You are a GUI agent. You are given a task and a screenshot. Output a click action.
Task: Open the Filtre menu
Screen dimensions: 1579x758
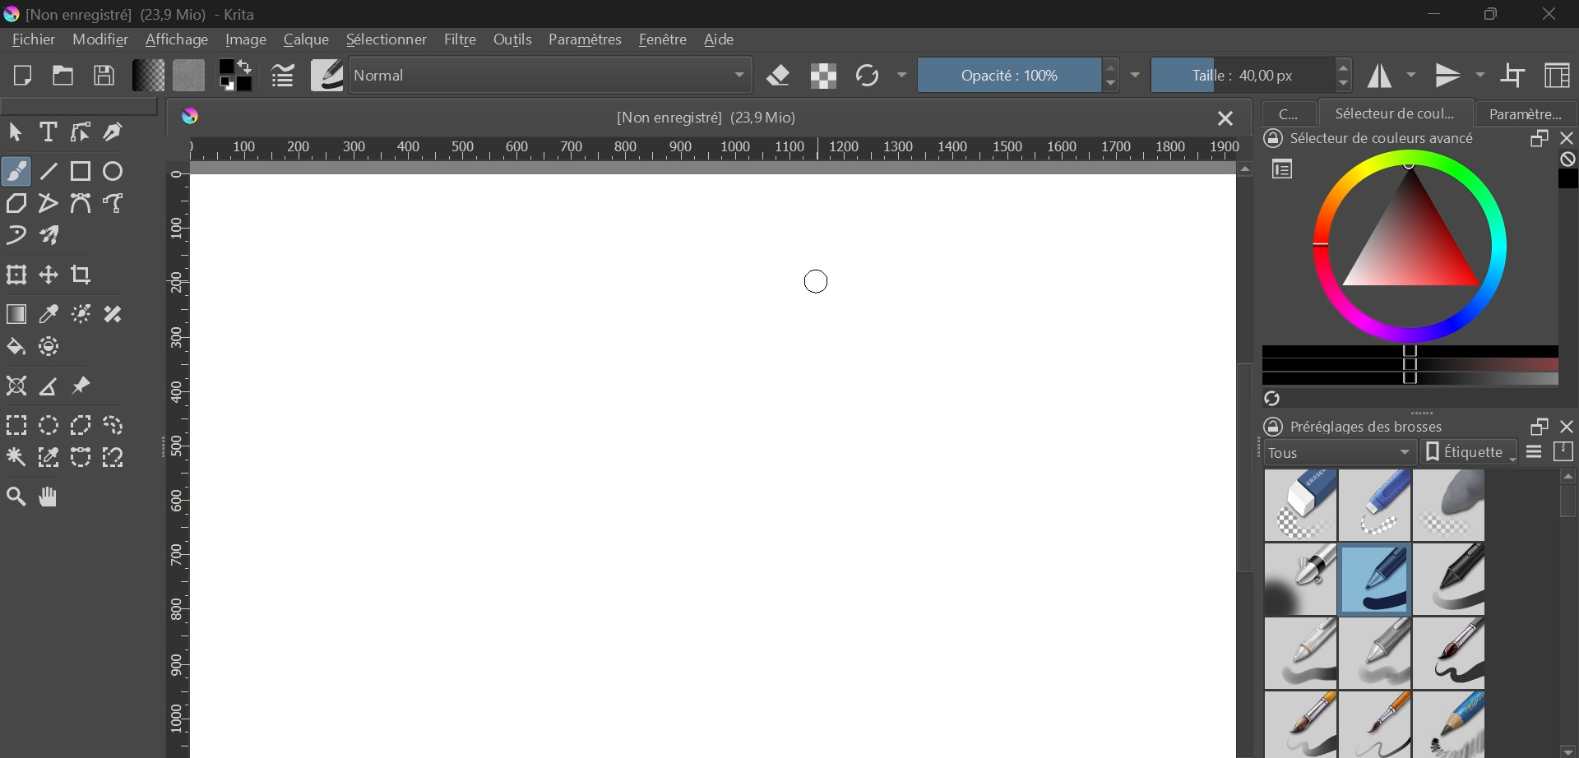tap(461, 39)
